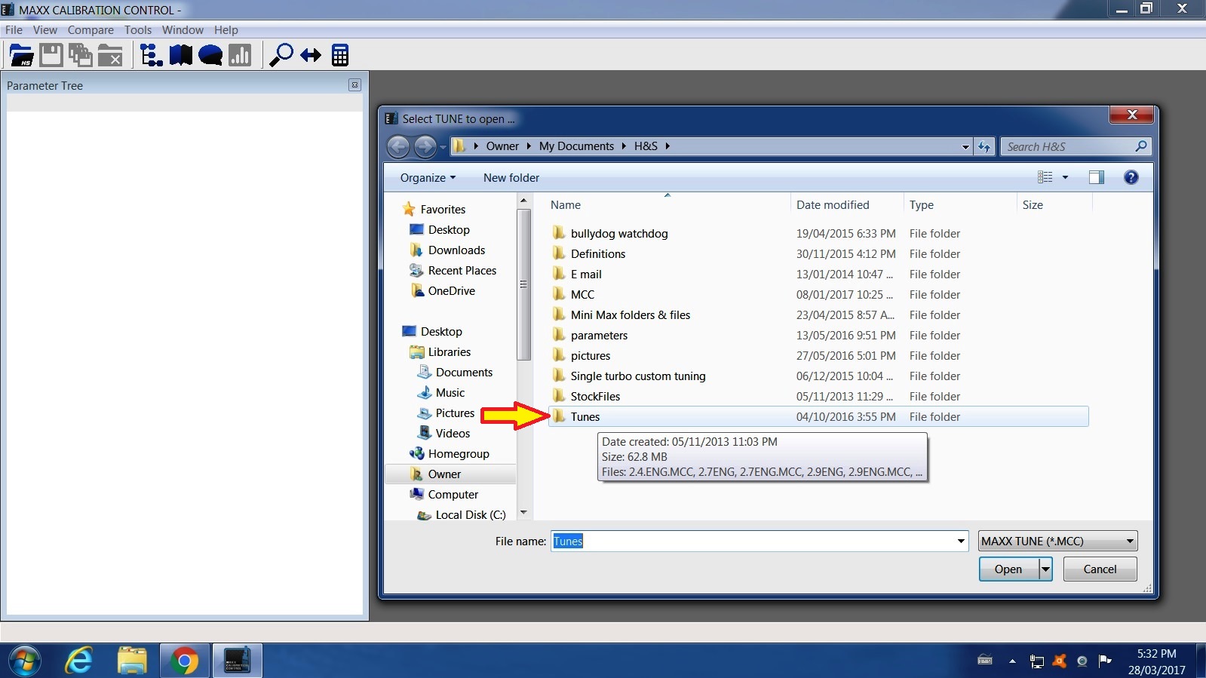Click the refresh button beside address bar

[984, 146]
